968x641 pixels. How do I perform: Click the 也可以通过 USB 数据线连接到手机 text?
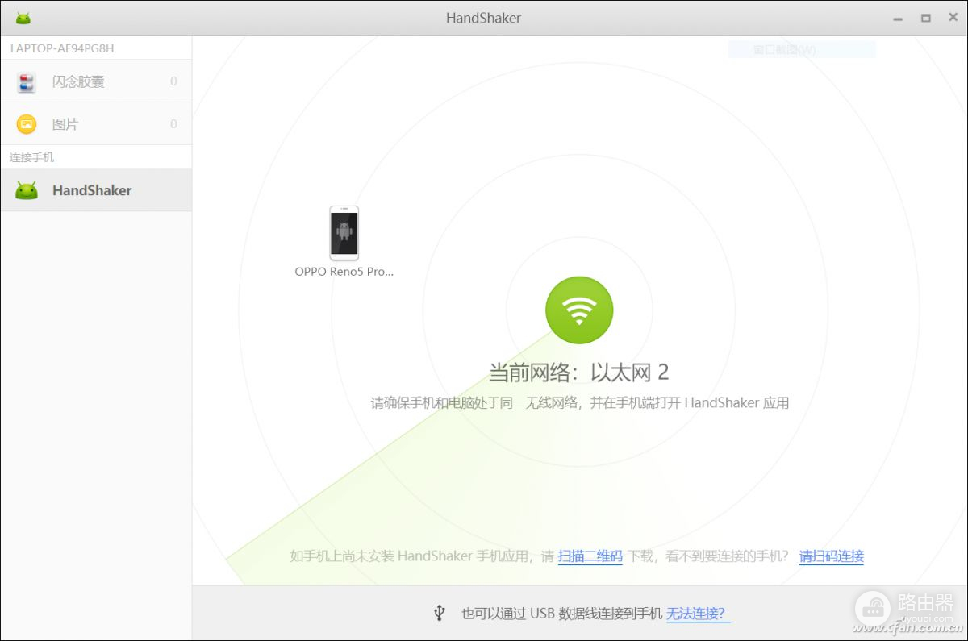[561, 614]
